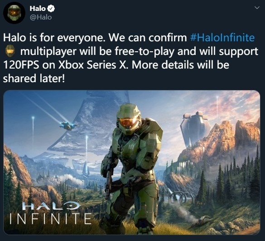The width and height of the screenshot is (265, 241).
Task: Expand the tweet options chevron
Action: [x=257, y=8]
